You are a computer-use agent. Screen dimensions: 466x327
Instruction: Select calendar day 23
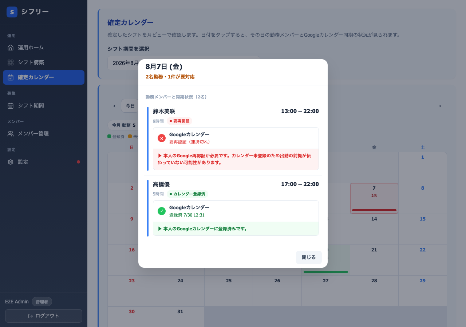click(x=132, y=291)
